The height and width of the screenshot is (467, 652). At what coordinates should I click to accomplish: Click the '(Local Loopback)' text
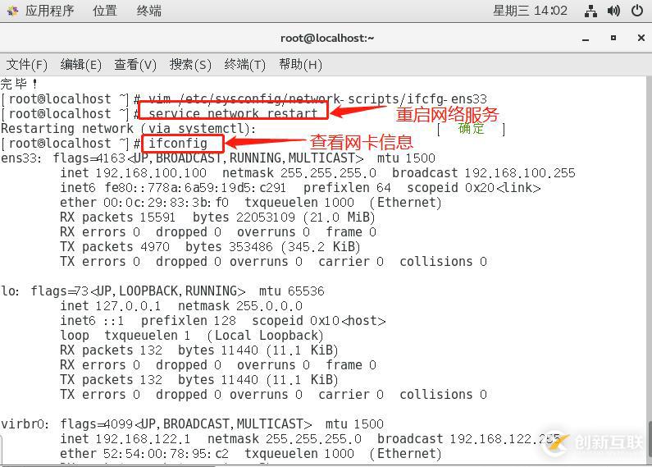click(x=265, y=336)
